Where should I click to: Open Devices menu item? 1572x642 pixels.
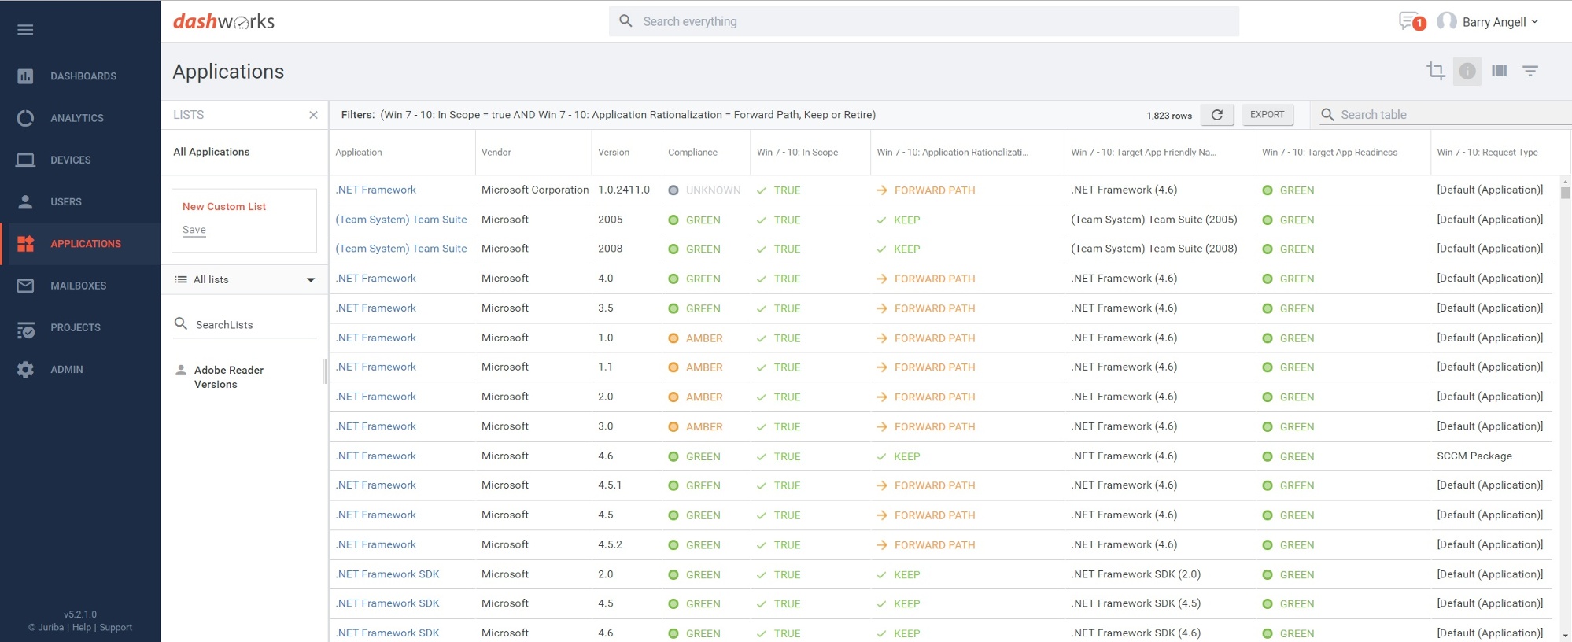tap(71, 160)
